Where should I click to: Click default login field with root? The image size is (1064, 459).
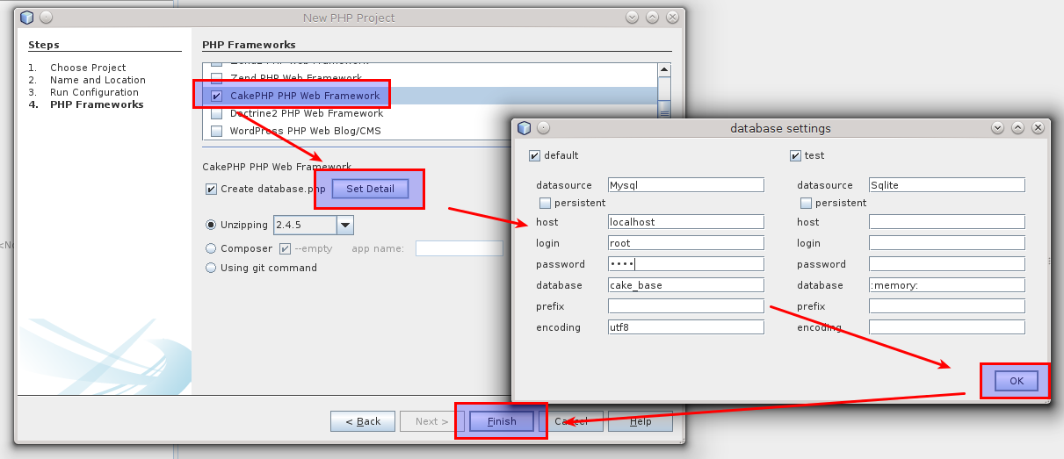686,243
